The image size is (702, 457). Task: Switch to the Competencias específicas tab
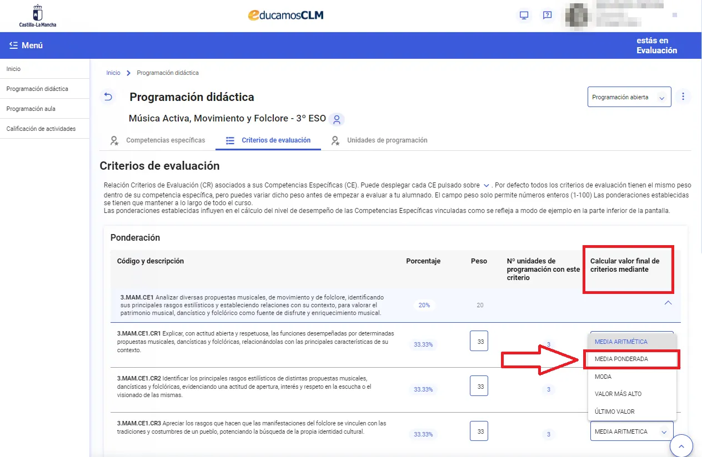pyautogui.click(x=164, y=140)
